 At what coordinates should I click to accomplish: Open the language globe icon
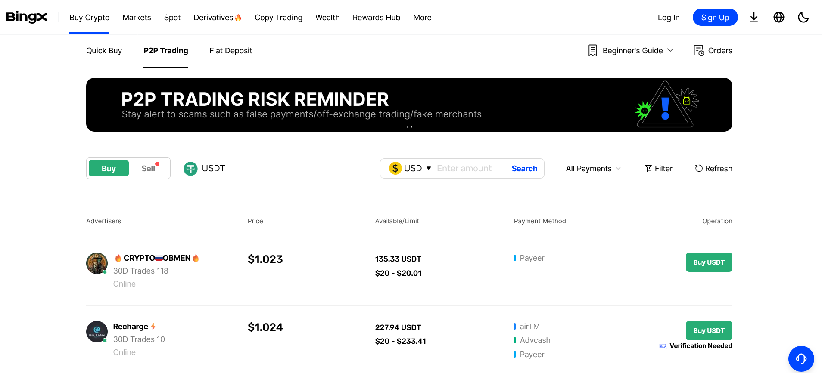[x=779, y=17]
